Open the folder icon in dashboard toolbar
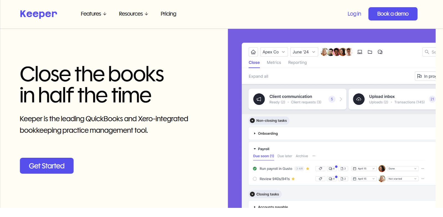443x217 pixels. [x=370, y=52]
